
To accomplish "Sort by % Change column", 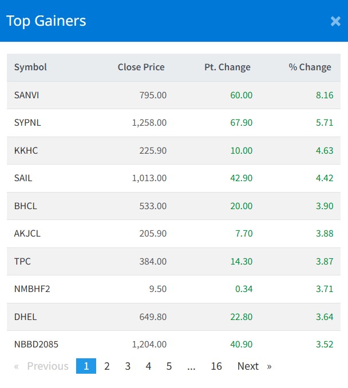I will pyautogui.click(x=310, y=67).
